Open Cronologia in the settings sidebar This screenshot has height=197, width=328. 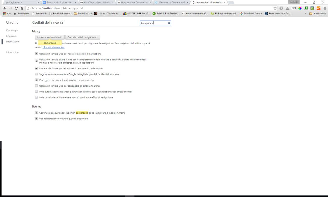(12, 30)
